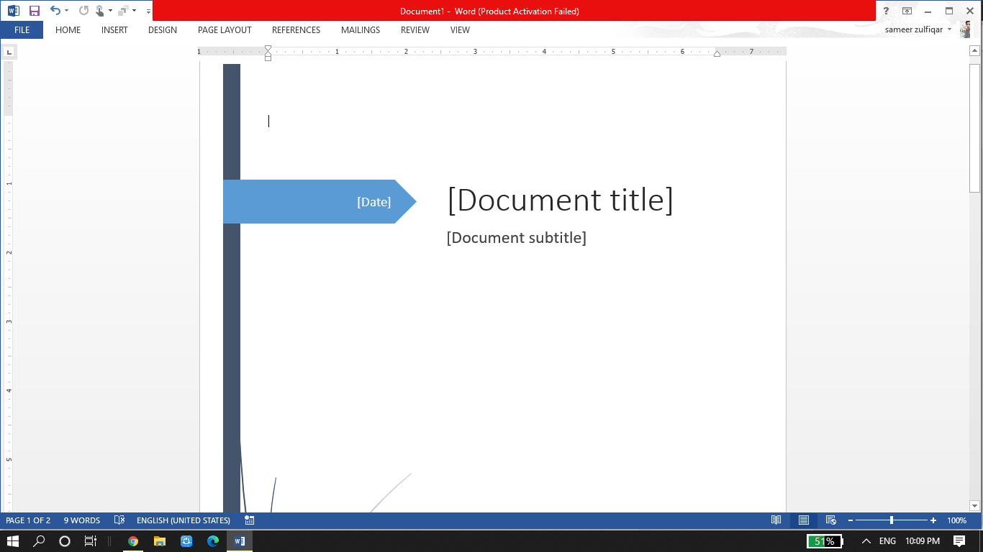Screen dimensions: 983x552
Task: Open Read Mode from the status bar
Action: 776,520
